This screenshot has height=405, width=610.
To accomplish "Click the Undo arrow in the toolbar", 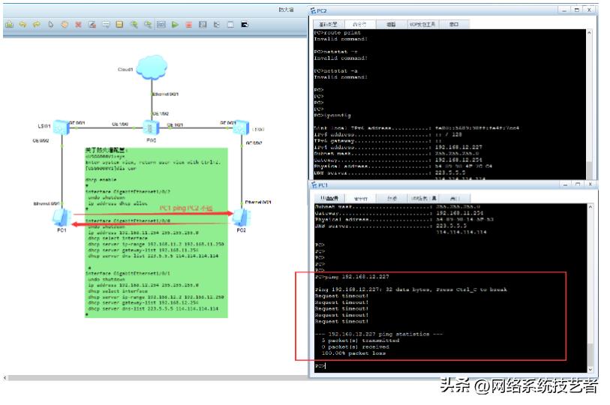I will pyautogui.click(x=23, y=25).
